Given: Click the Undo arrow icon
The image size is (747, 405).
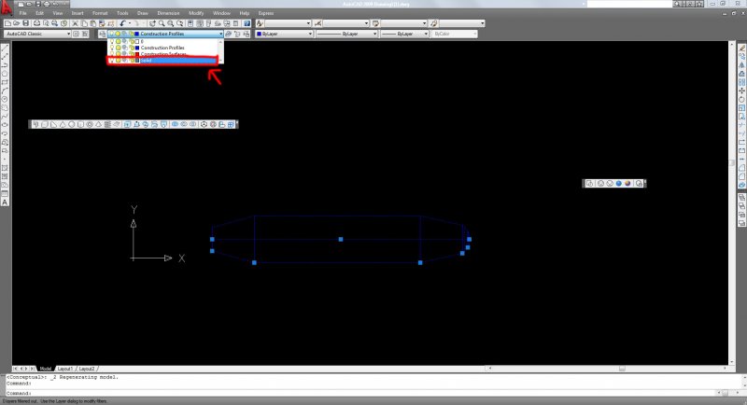Looking at the screenshot, I should pos(122,23).
